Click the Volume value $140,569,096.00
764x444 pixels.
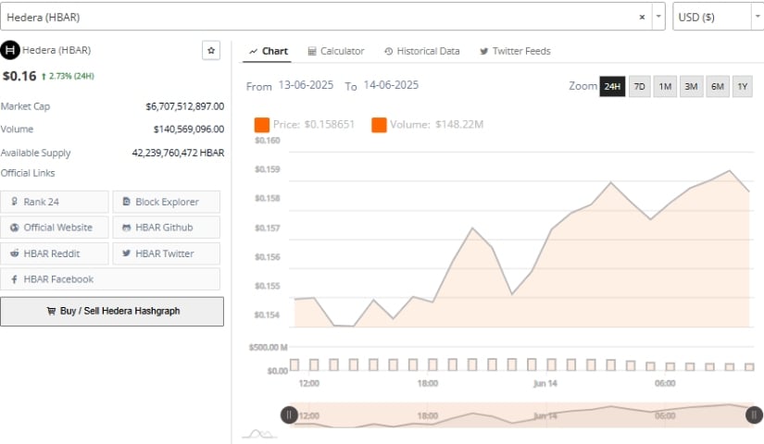click(x=189, y=129)
